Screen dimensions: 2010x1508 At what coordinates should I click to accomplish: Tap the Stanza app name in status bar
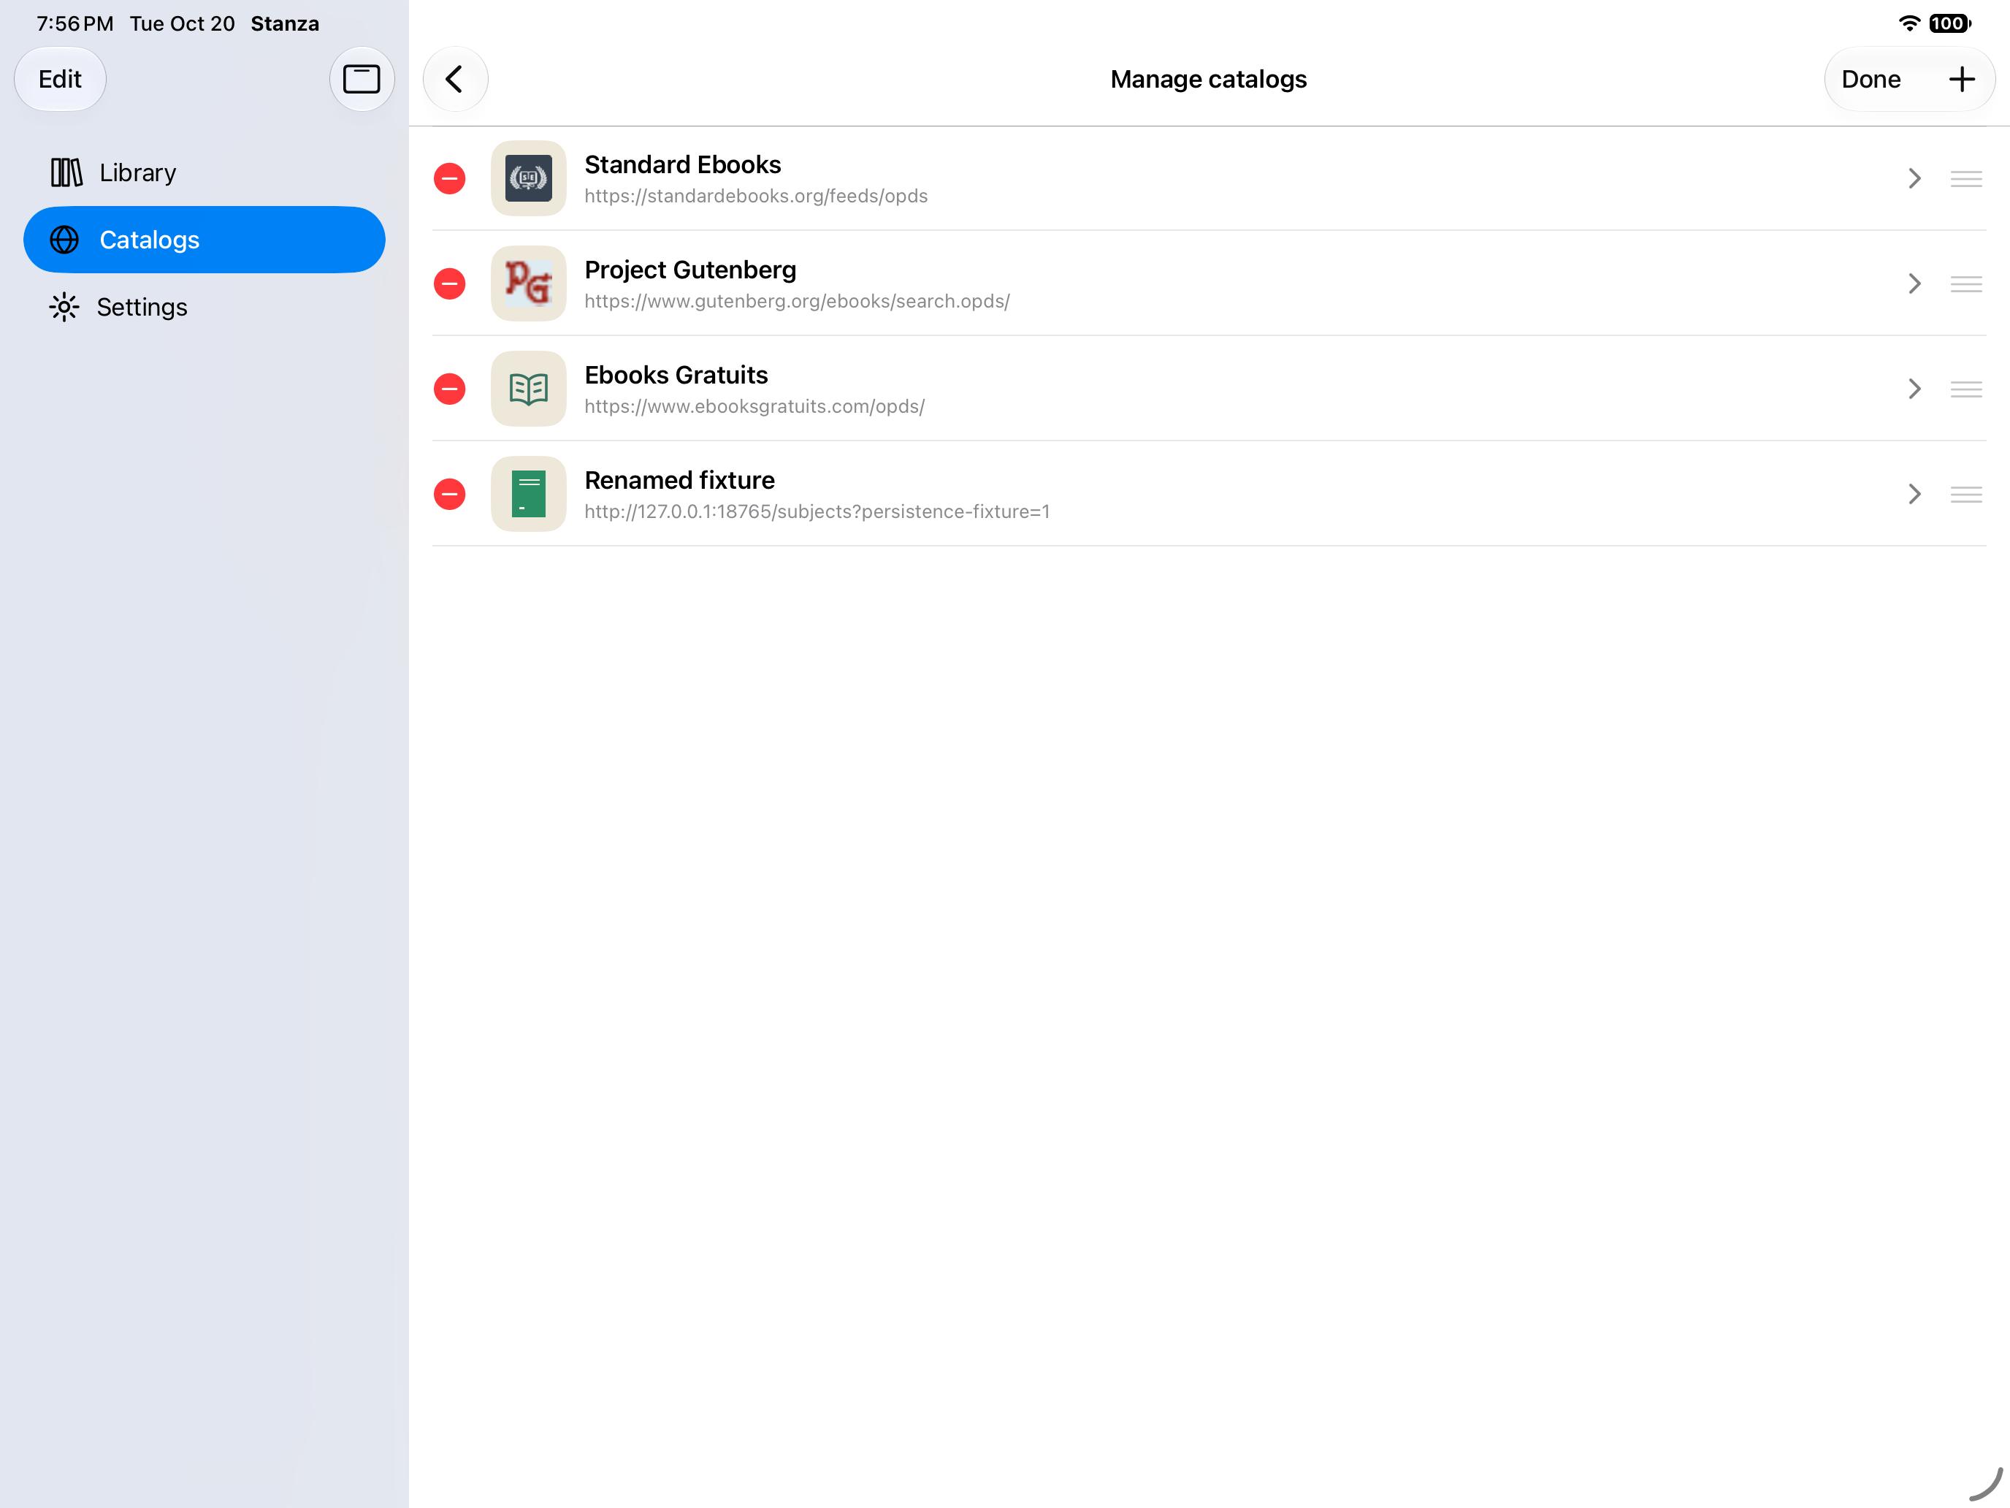click(284, 23)
